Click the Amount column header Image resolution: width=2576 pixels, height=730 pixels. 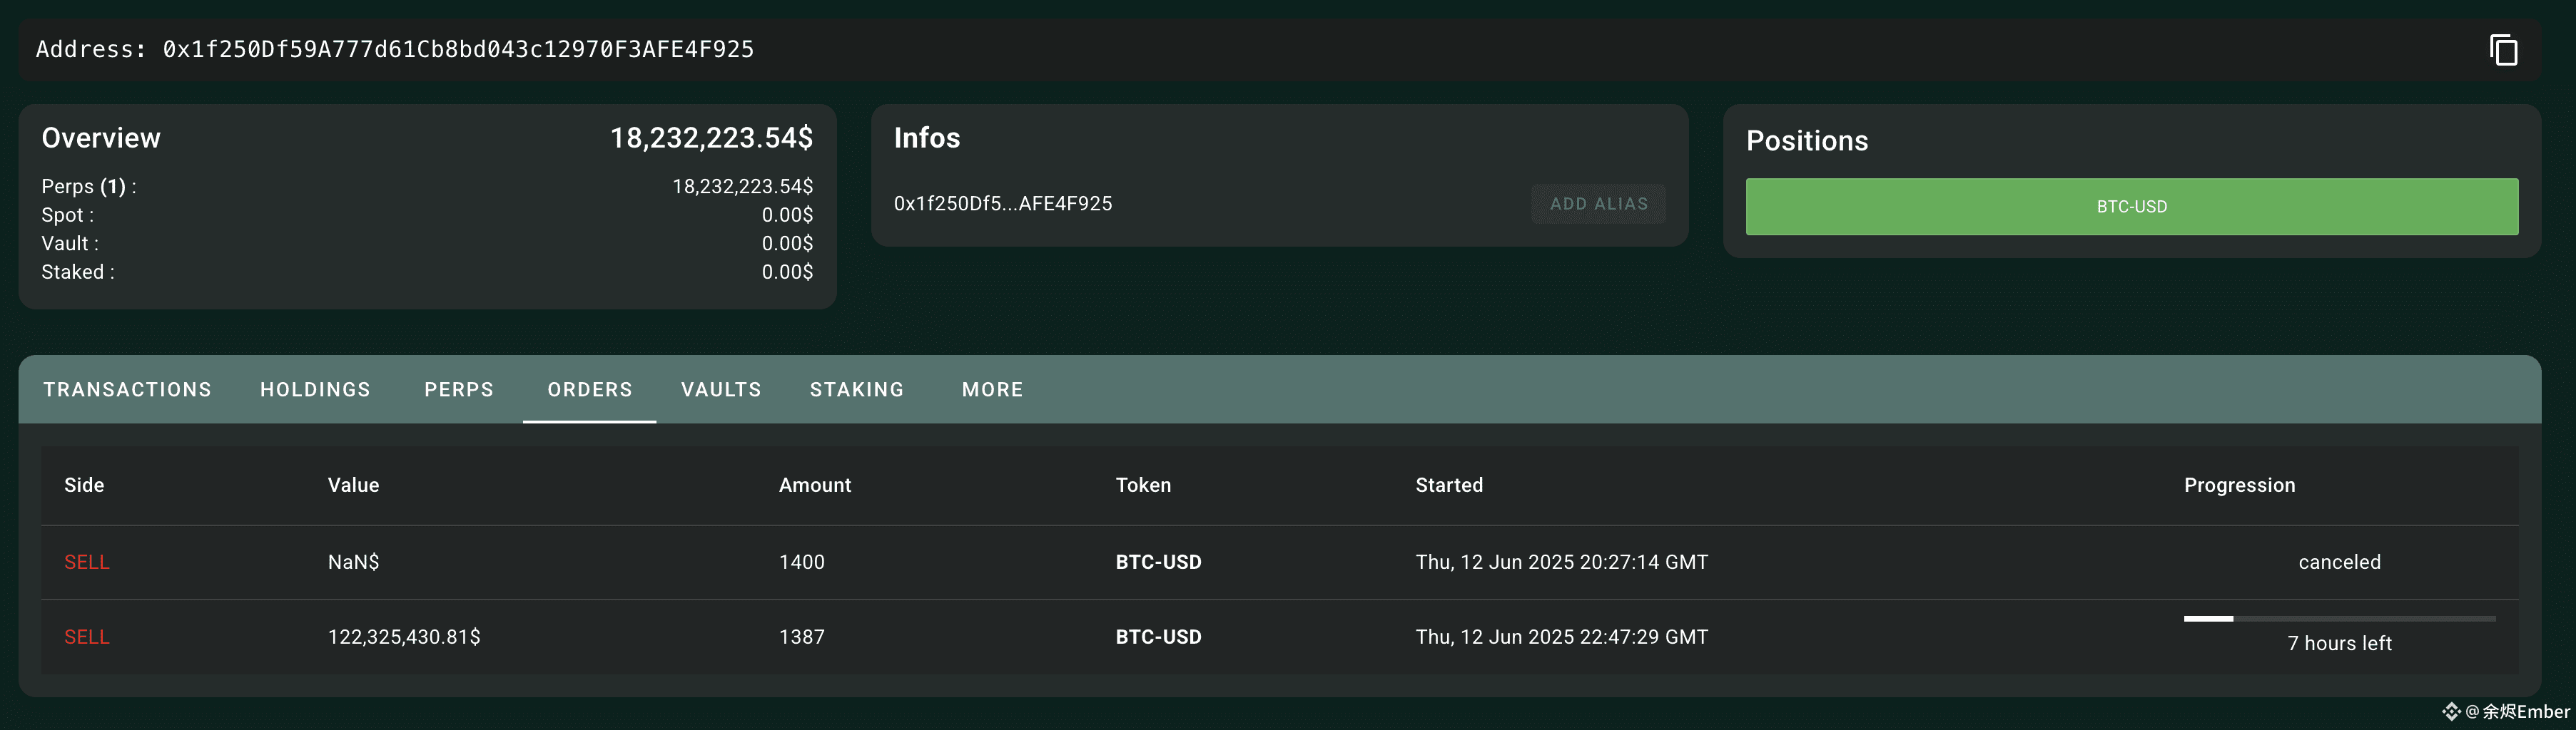click(815, 485)
